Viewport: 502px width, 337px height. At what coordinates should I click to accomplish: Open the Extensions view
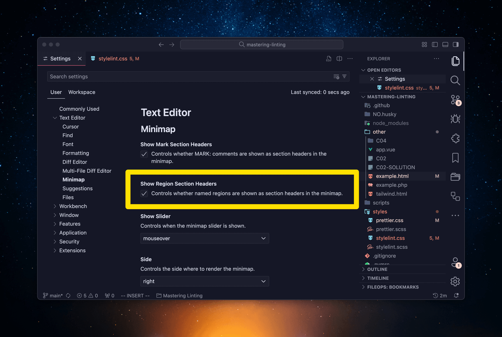click(455, 138)
